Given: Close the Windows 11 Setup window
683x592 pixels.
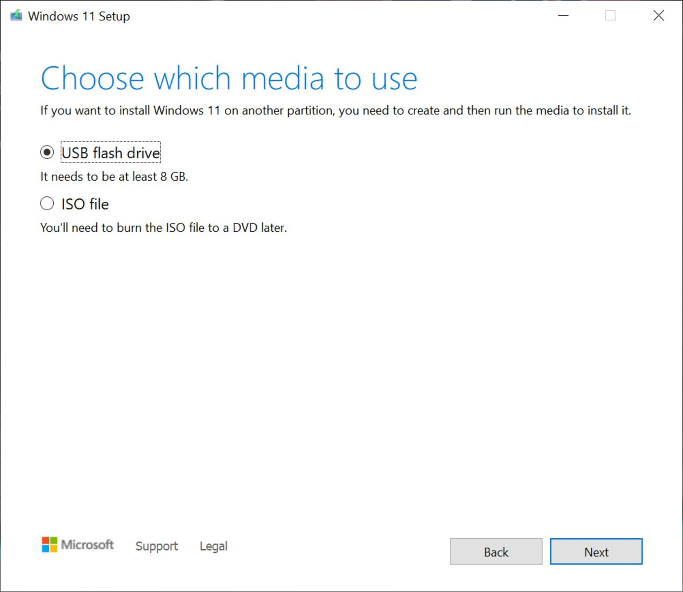Looking at the screenshot, I should pyautogui.click(x=658, y=16).
